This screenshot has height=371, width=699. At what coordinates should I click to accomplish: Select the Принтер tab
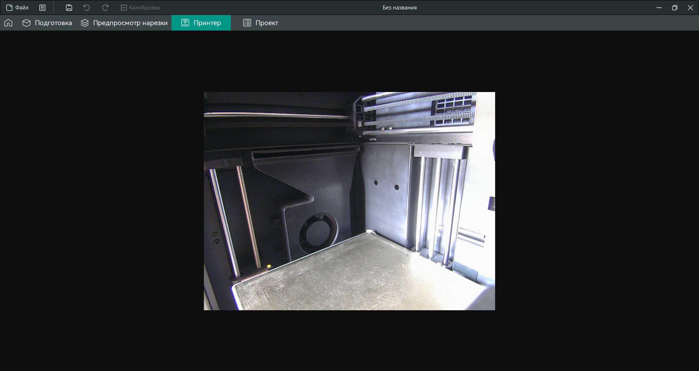point(201,23)
